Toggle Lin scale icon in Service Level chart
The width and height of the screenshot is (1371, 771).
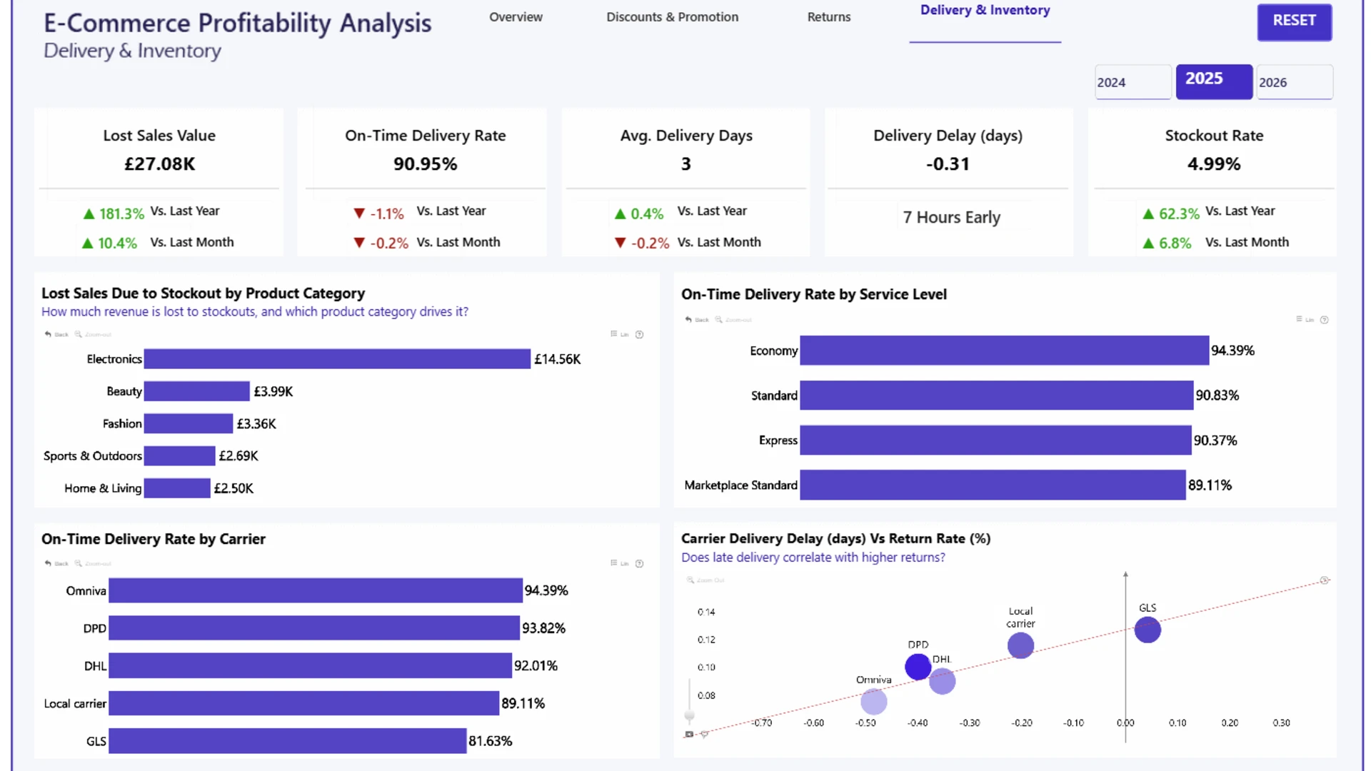(1300, 319)
